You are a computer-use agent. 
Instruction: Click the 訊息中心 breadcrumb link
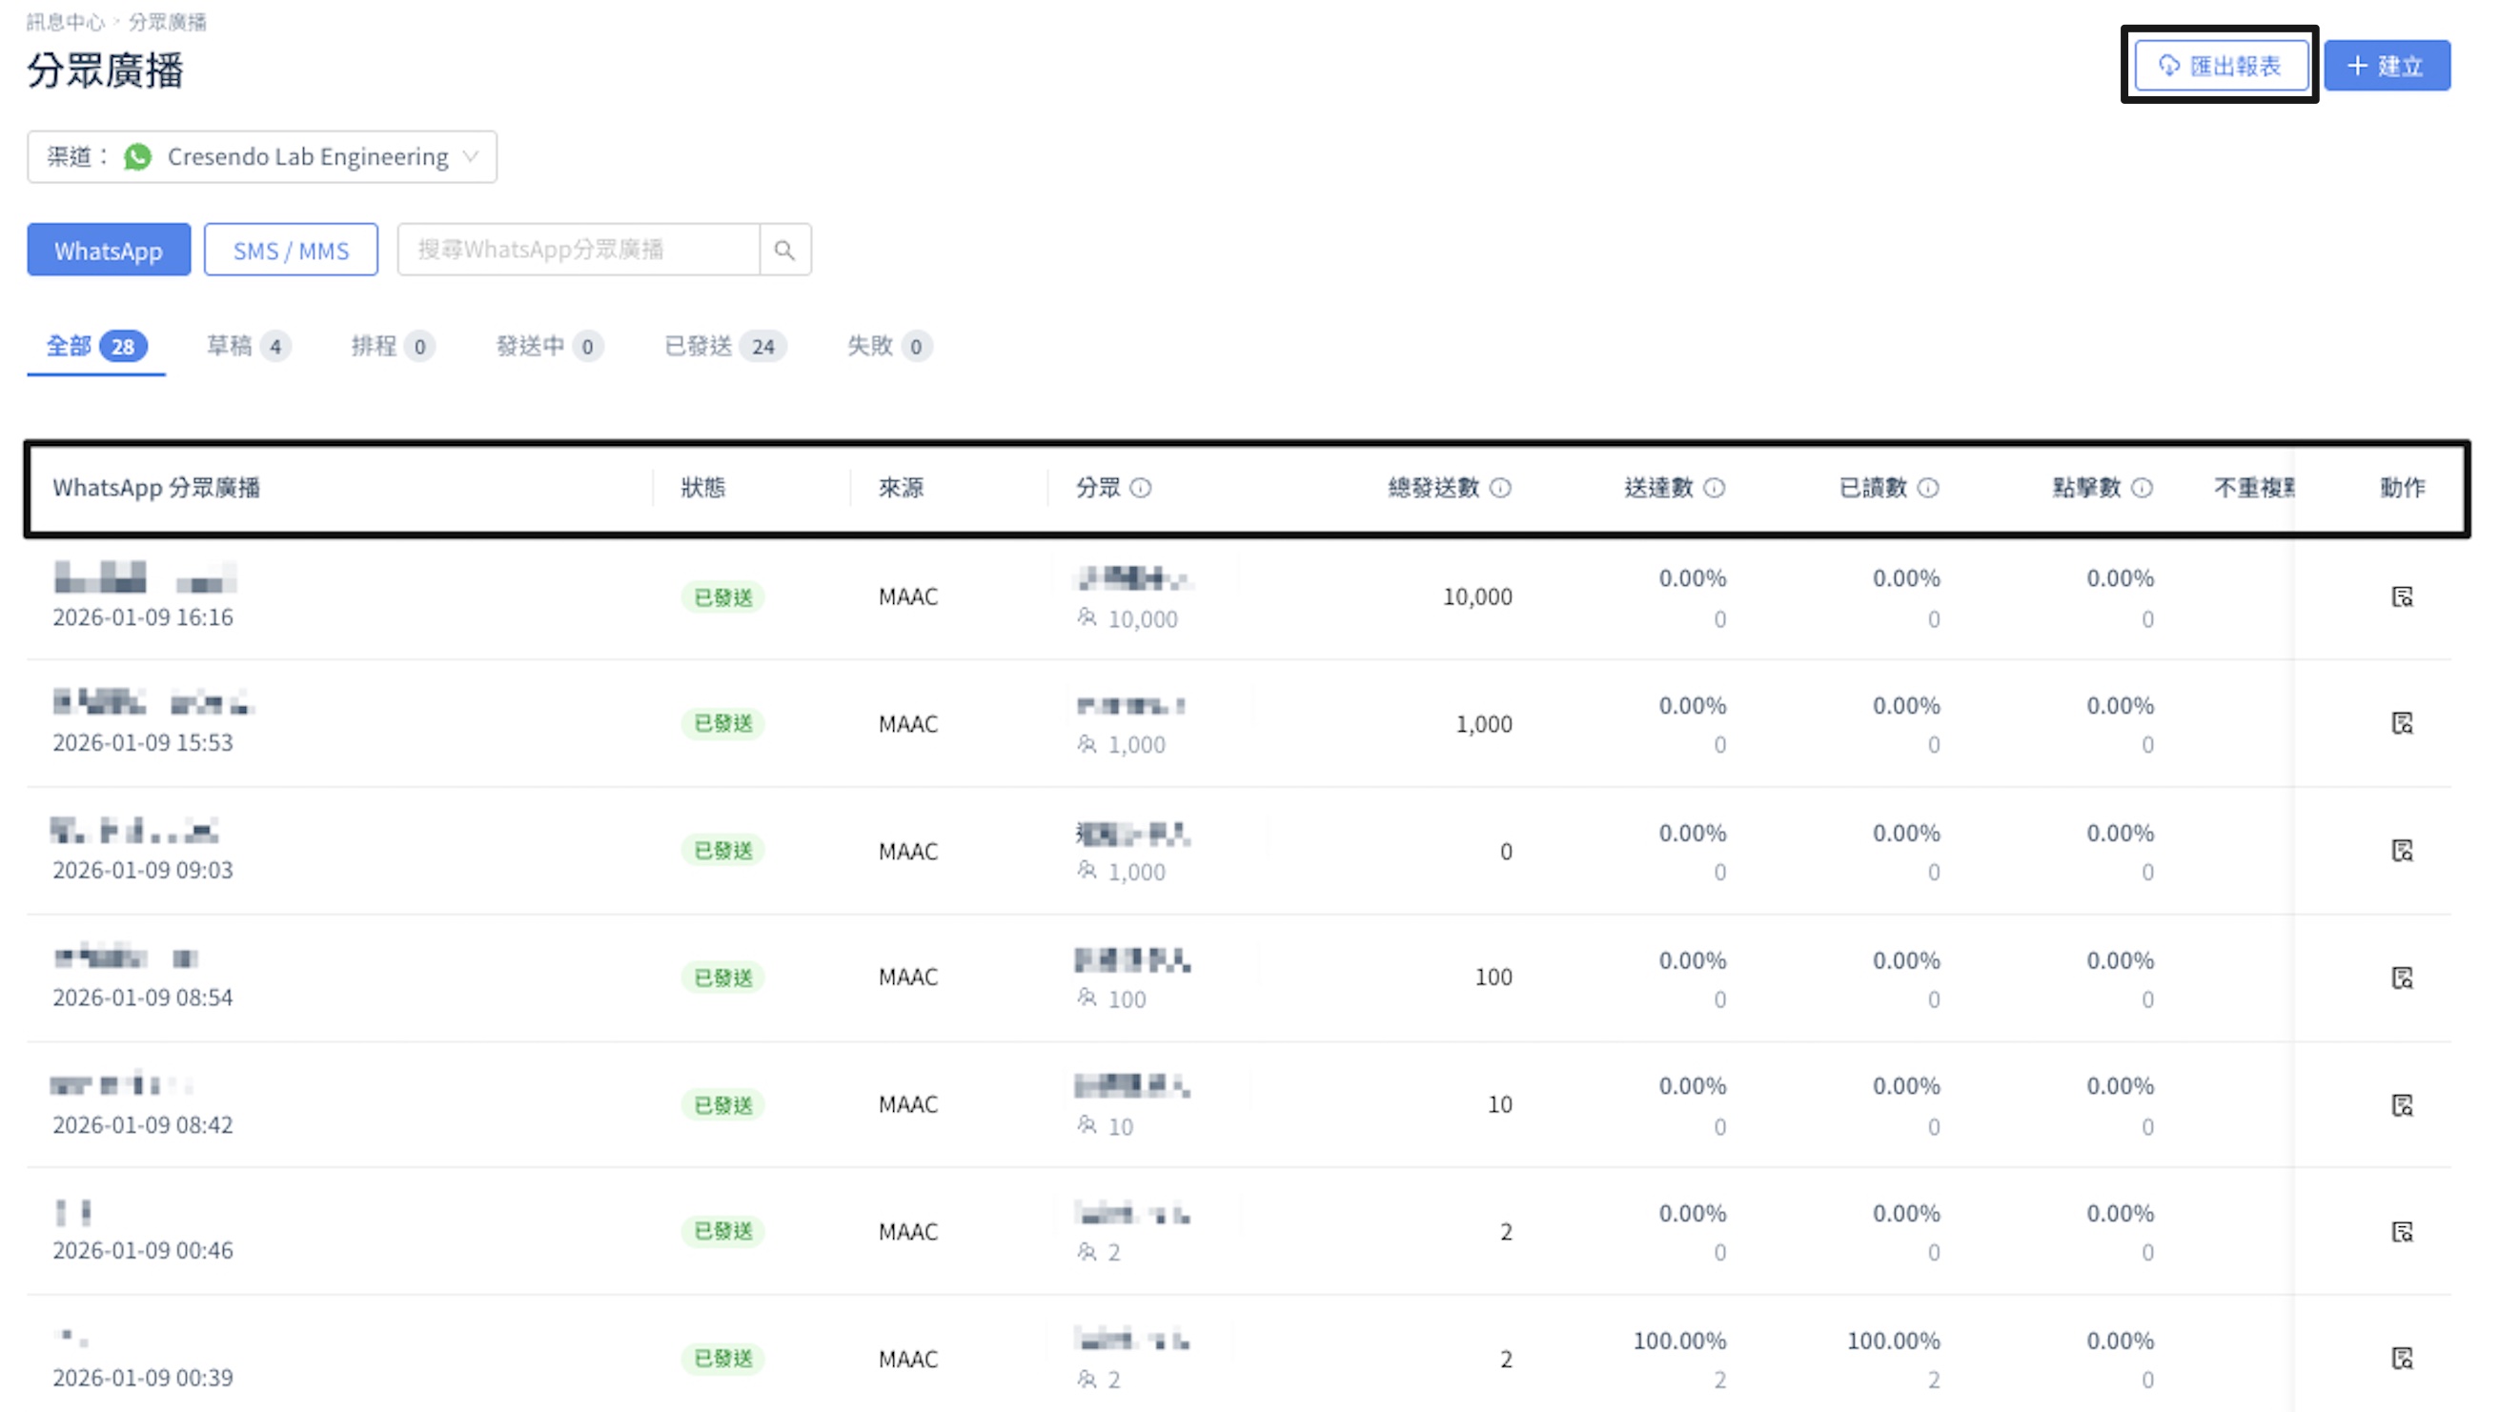click(65, 21)
